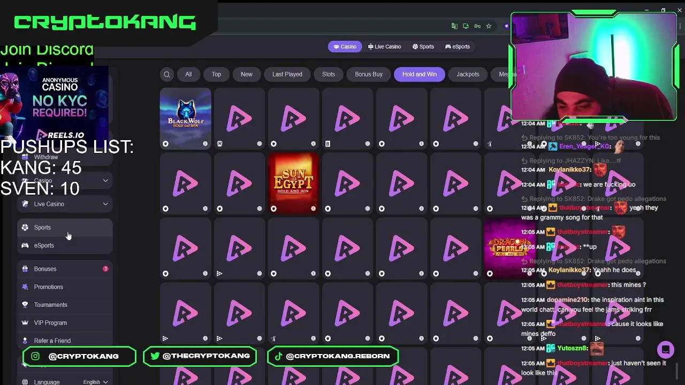Screen dimensions: 685x385
Task: Open Bonuses via the gift icon
Action: point(25,269)
